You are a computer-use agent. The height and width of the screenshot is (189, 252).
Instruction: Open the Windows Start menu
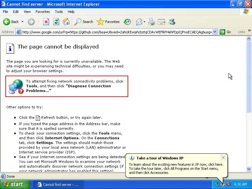coord(15,184)
